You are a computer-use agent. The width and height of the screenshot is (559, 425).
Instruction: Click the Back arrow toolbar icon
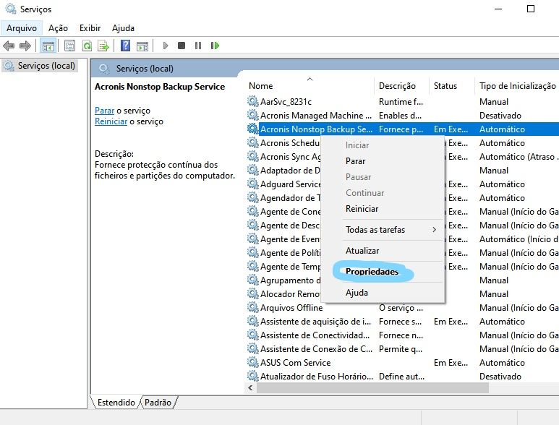point(9,46)
